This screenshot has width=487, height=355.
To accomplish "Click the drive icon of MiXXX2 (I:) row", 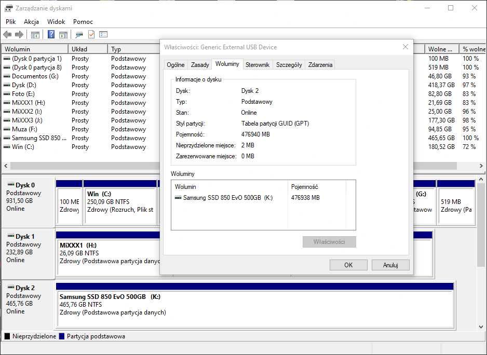I will [x=7, y=112].
